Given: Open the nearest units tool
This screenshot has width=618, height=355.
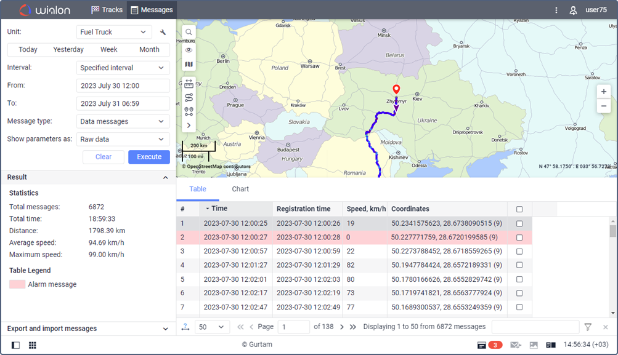Looking at the screenshot, I should coord(189,111).
